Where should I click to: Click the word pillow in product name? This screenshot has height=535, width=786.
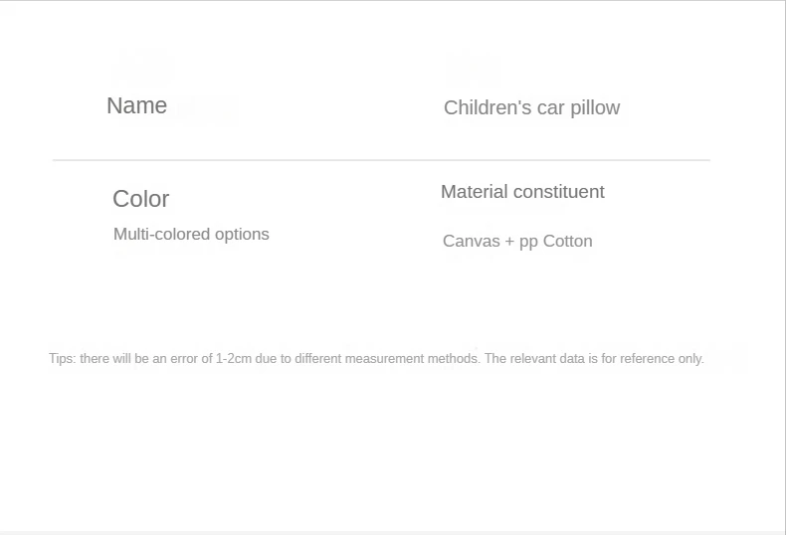point(595,107)
